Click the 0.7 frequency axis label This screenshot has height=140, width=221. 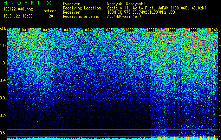(3, 115)
